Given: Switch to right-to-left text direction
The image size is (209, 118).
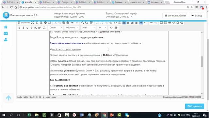Looking at the screenshot, I should click(x=145, y=23).
